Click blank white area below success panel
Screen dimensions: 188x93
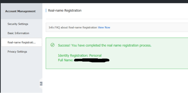pos(115,81)
